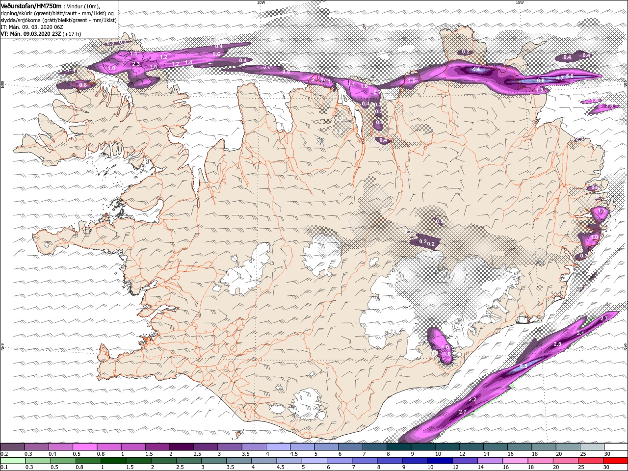This screenshot has height=471, width=628.
Task: Click the '20W' longitude label
Action: (x=261, y=2)
